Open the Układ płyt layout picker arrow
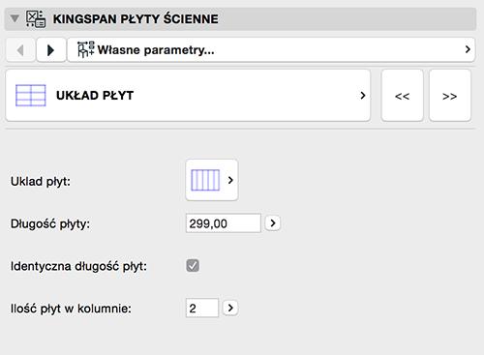Screen dimensions: 484x355 [x=230, y=180]
